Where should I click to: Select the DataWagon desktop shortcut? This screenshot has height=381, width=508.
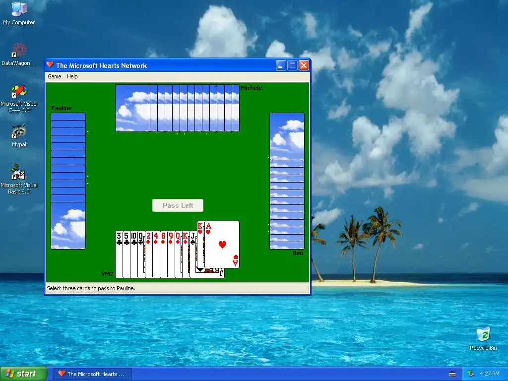19,55
